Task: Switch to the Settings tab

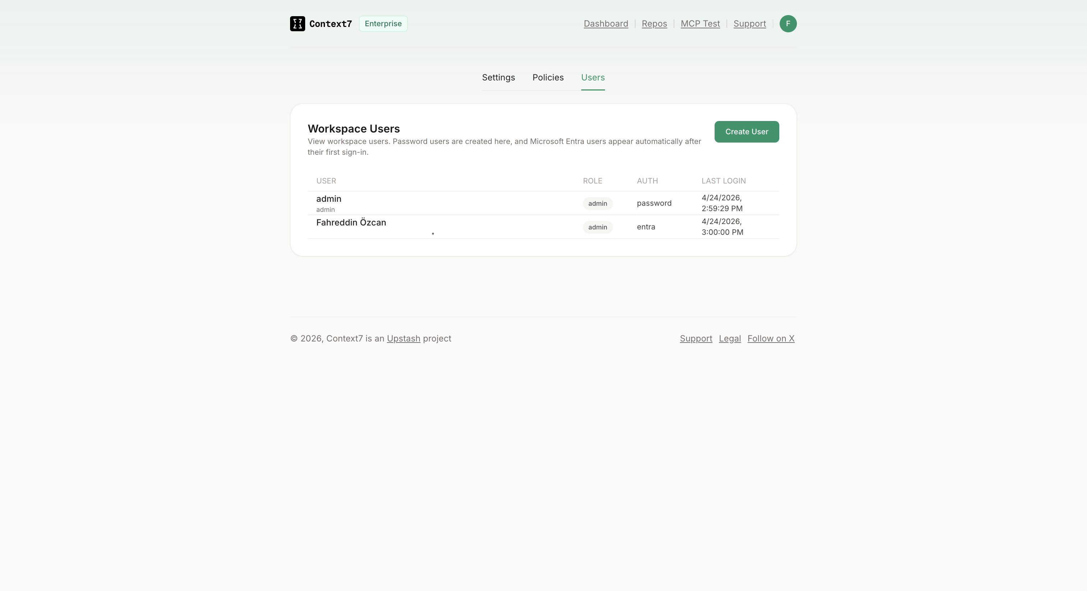Action: (498, 78)
